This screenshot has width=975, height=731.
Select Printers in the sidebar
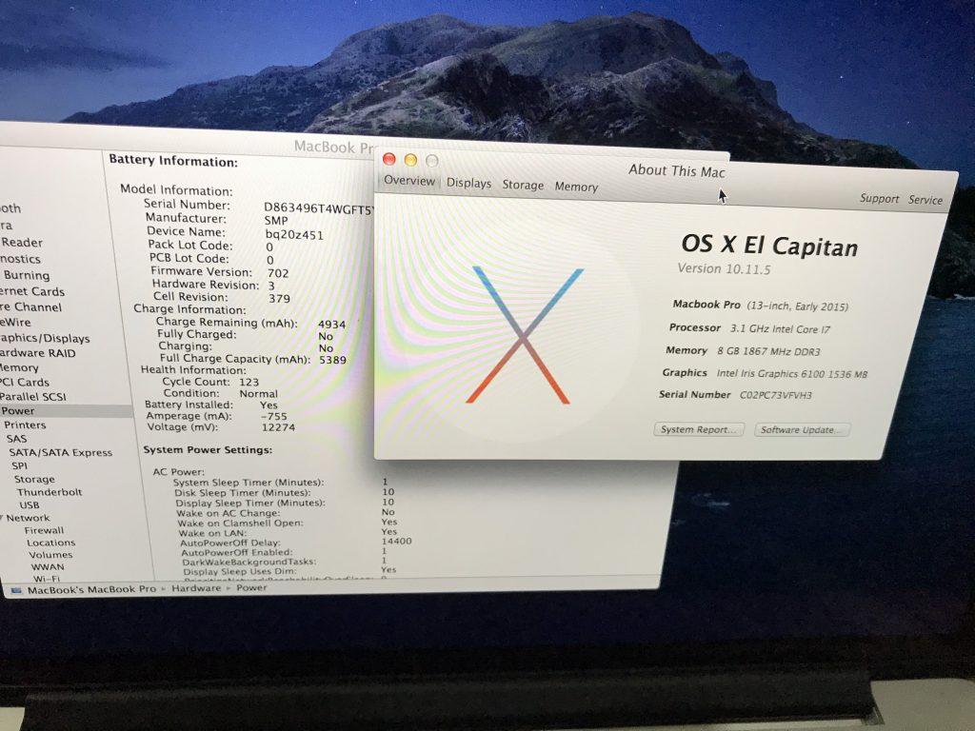(25, 425)
